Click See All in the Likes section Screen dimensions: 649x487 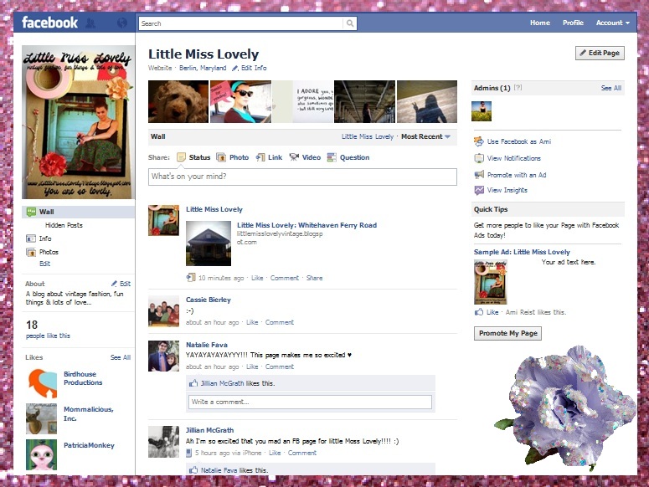pos(121,357)
